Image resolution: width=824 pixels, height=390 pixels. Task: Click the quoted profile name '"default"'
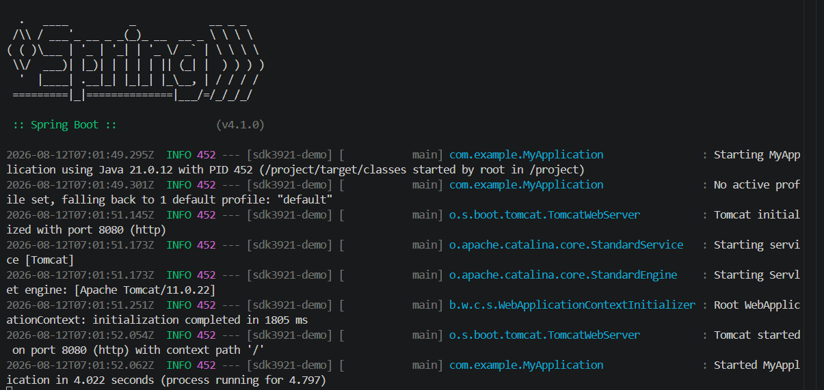coord(305,200)
